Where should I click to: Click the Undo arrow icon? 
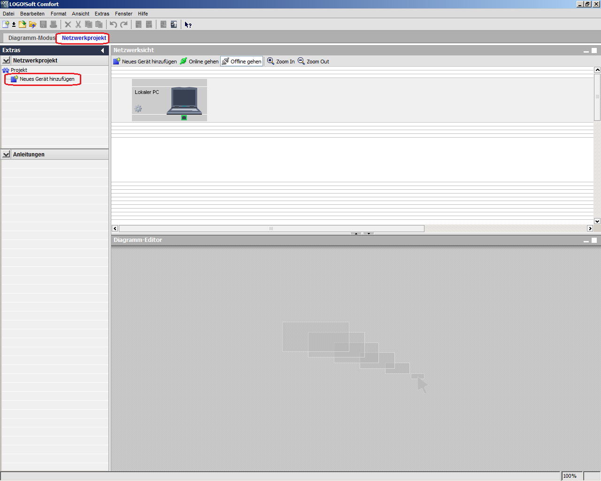pos(113,24)
